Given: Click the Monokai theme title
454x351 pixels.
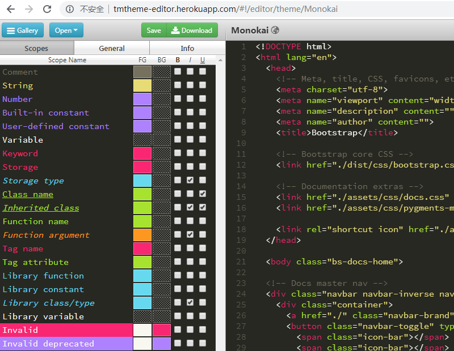Looking at the screenshot, I should click(250, 30).
